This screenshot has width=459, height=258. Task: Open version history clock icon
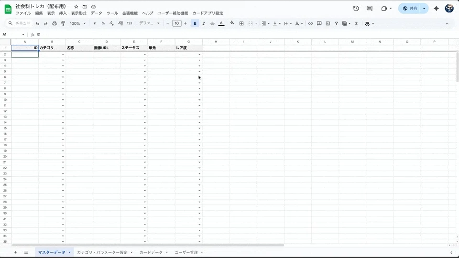(356, 9)
